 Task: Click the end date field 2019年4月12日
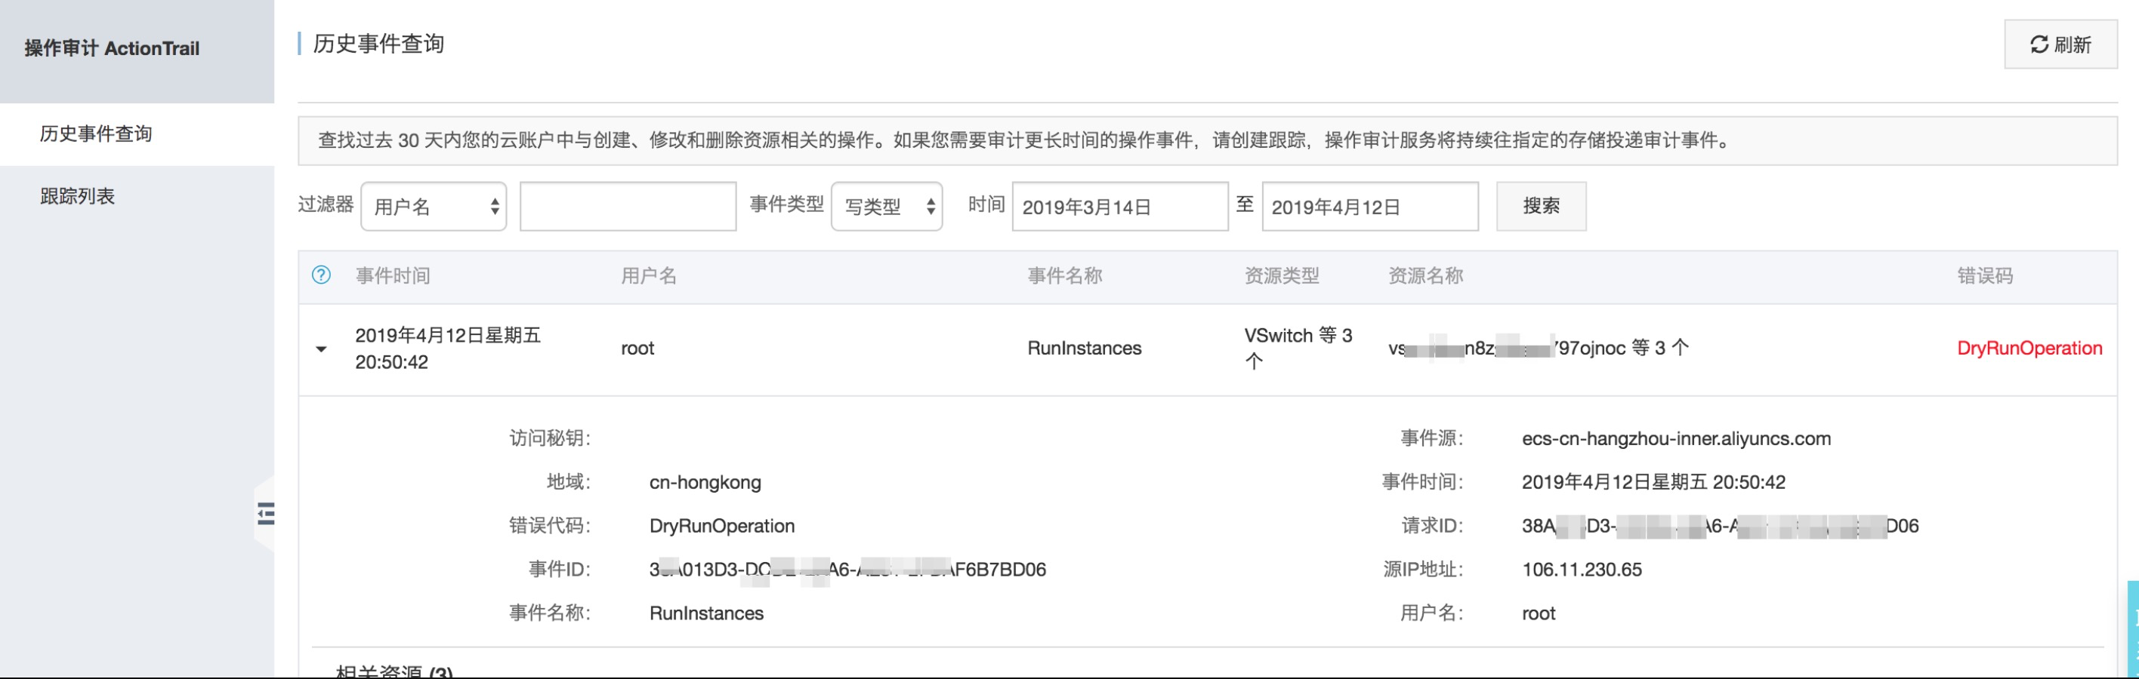tap(1370, 207)
